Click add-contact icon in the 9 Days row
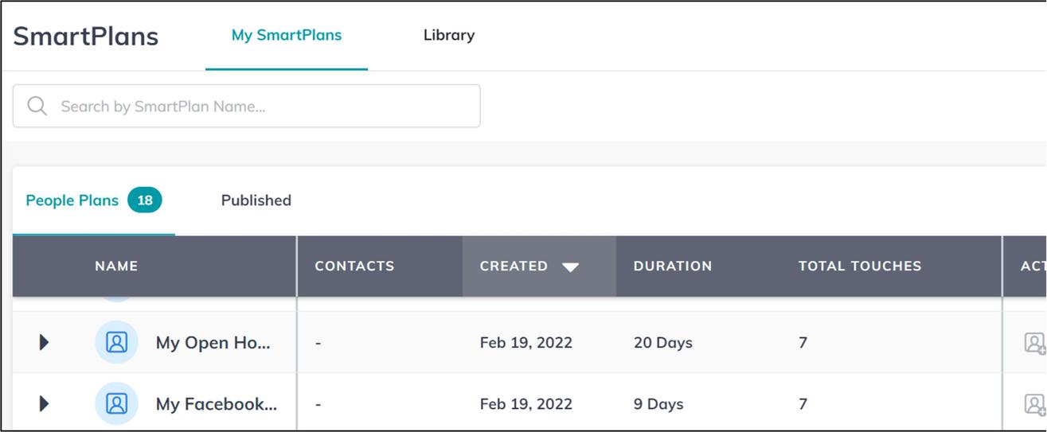This screenshot has width=1047, height=432. tap(1034, 404)
